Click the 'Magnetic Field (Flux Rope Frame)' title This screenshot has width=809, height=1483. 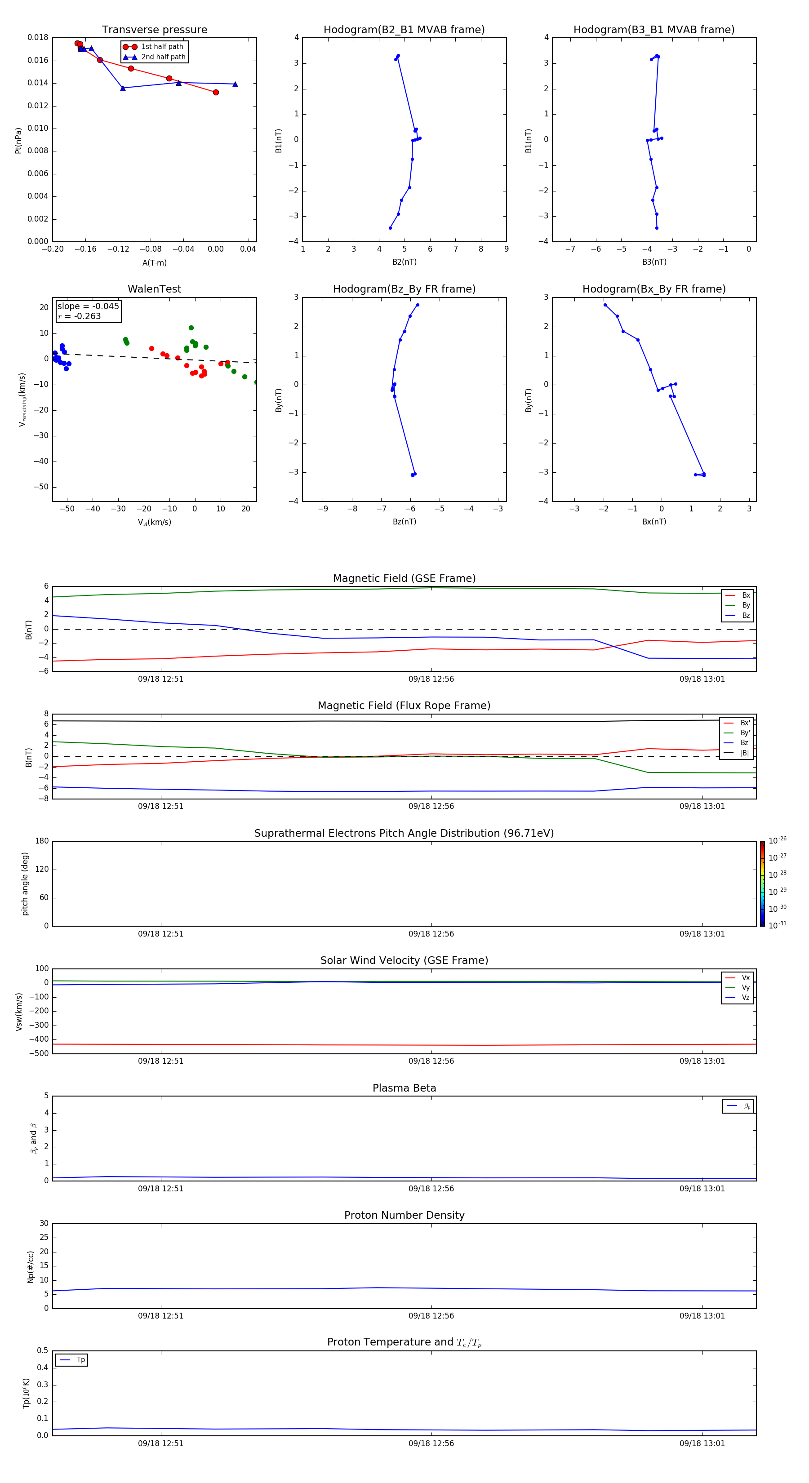click(404, 706)
